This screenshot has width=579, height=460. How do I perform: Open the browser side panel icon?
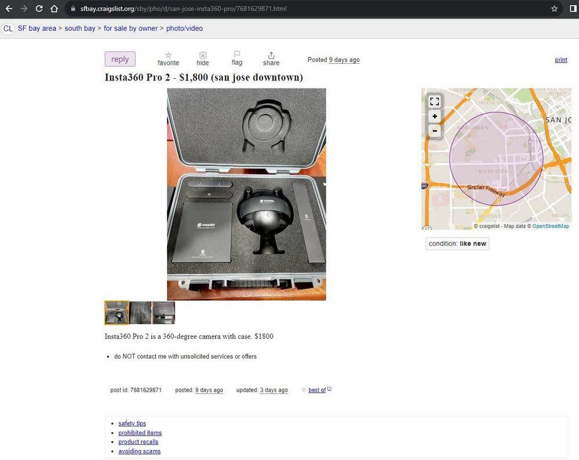pos(573,9)
